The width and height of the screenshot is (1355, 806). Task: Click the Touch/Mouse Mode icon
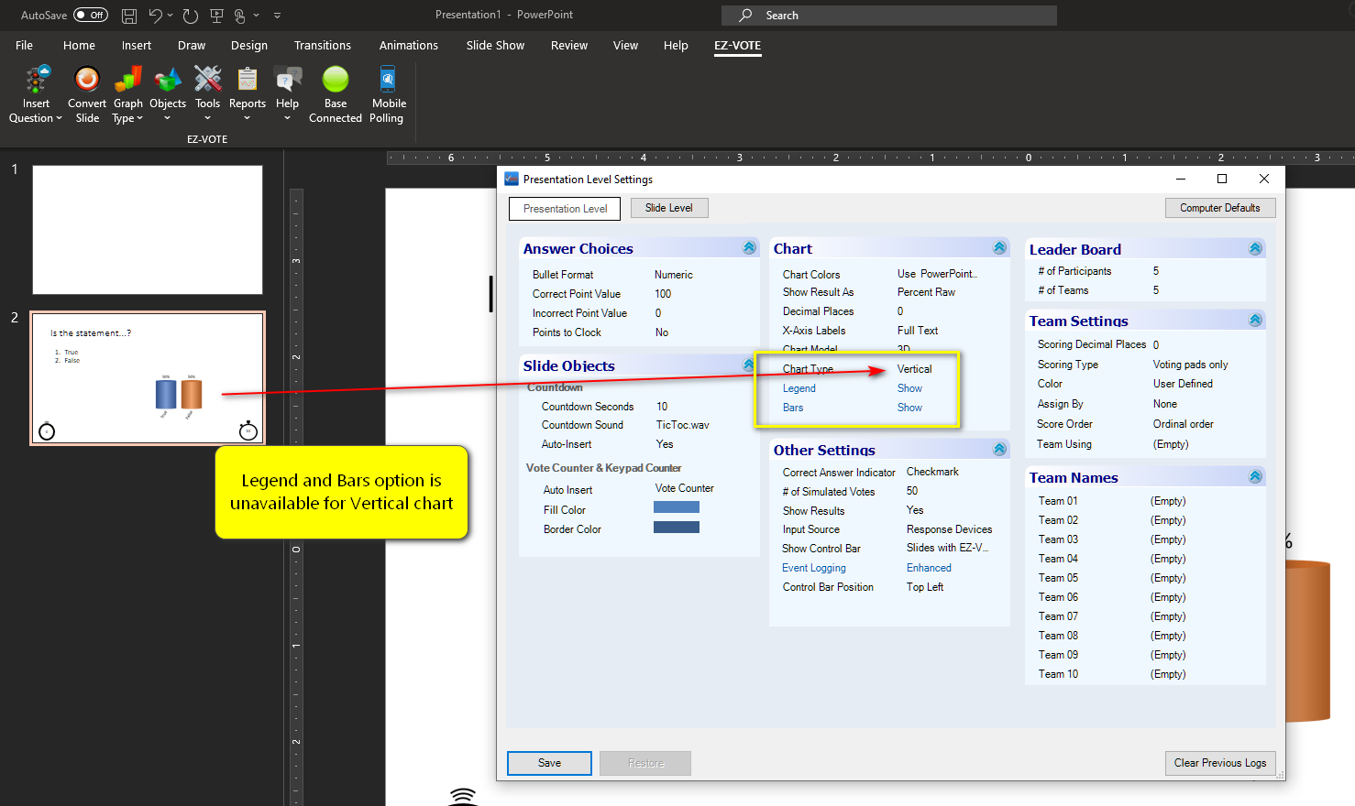[240, 16]
